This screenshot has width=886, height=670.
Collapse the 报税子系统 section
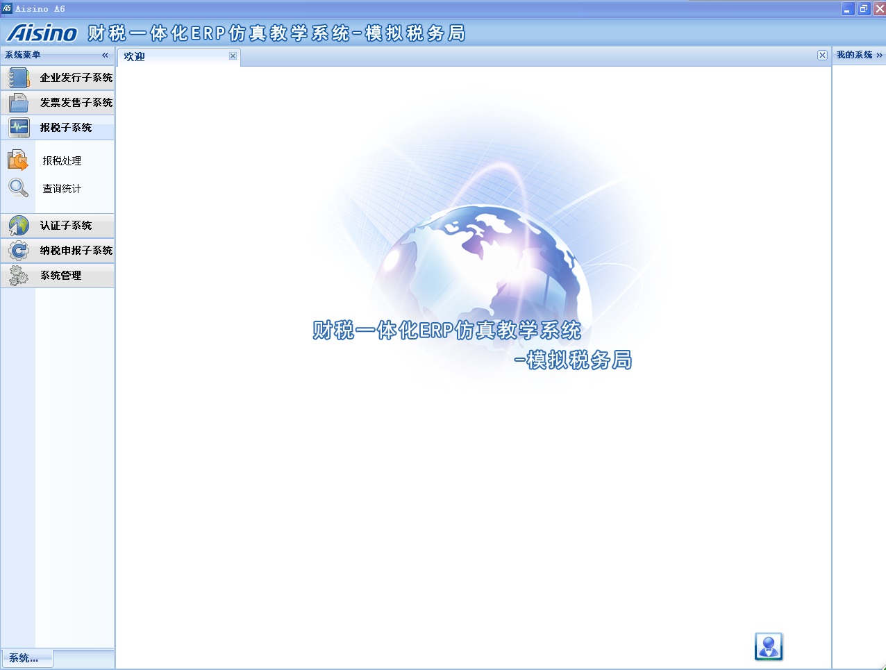coord(58,128)
